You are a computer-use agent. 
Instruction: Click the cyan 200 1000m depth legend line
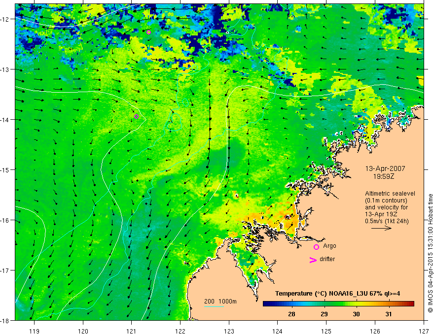coord(214,306)
